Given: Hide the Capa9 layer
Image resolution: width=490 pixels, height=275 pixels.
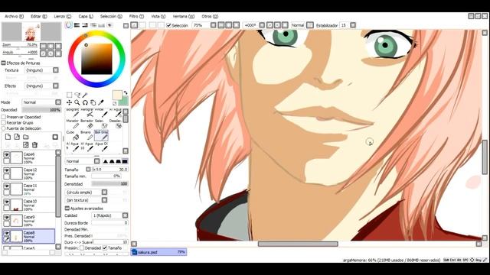Looking at the screenshot, I should [6, 217].
